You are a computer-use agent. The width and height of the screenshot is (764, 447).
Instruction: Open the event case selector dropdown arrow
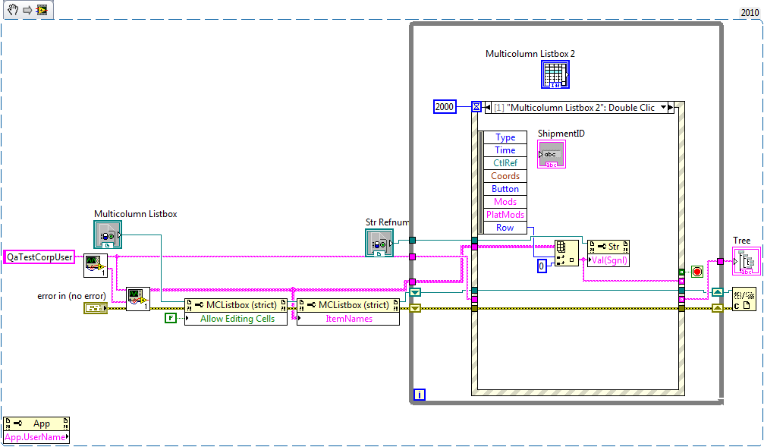pyautogui.click(x=669, y=108)
